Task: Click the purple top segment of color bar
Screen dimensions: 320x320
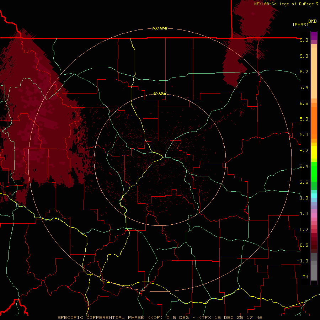Action: (x=314, y=36)
